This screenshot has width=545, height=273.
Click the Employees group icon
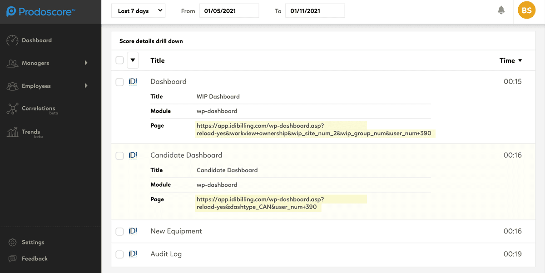click(x=12, y=86)
